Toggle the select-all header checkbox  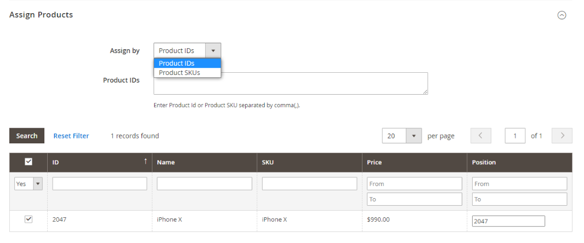click(29, 162)
